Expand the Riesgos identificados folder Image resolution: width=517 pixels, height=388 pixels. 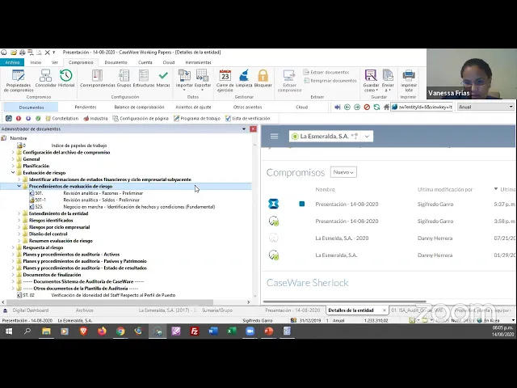point(19,221)
